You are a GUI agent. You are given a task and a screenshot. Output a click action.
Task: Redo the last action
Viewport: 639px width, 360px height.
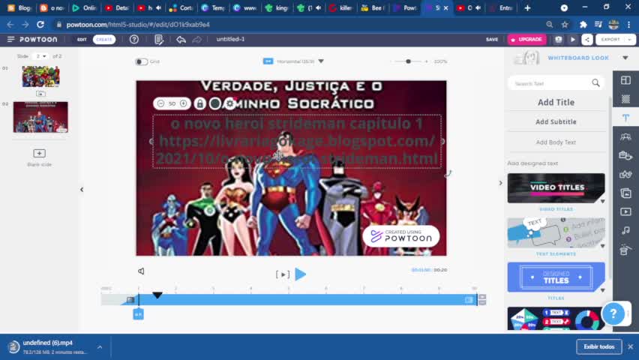[x=196, y=40]
